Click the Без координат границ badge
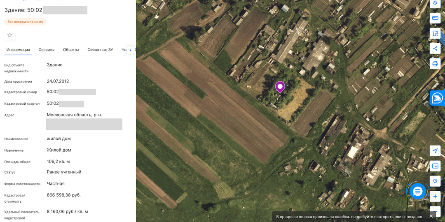The image size is (445, 222). coord(26,22)
